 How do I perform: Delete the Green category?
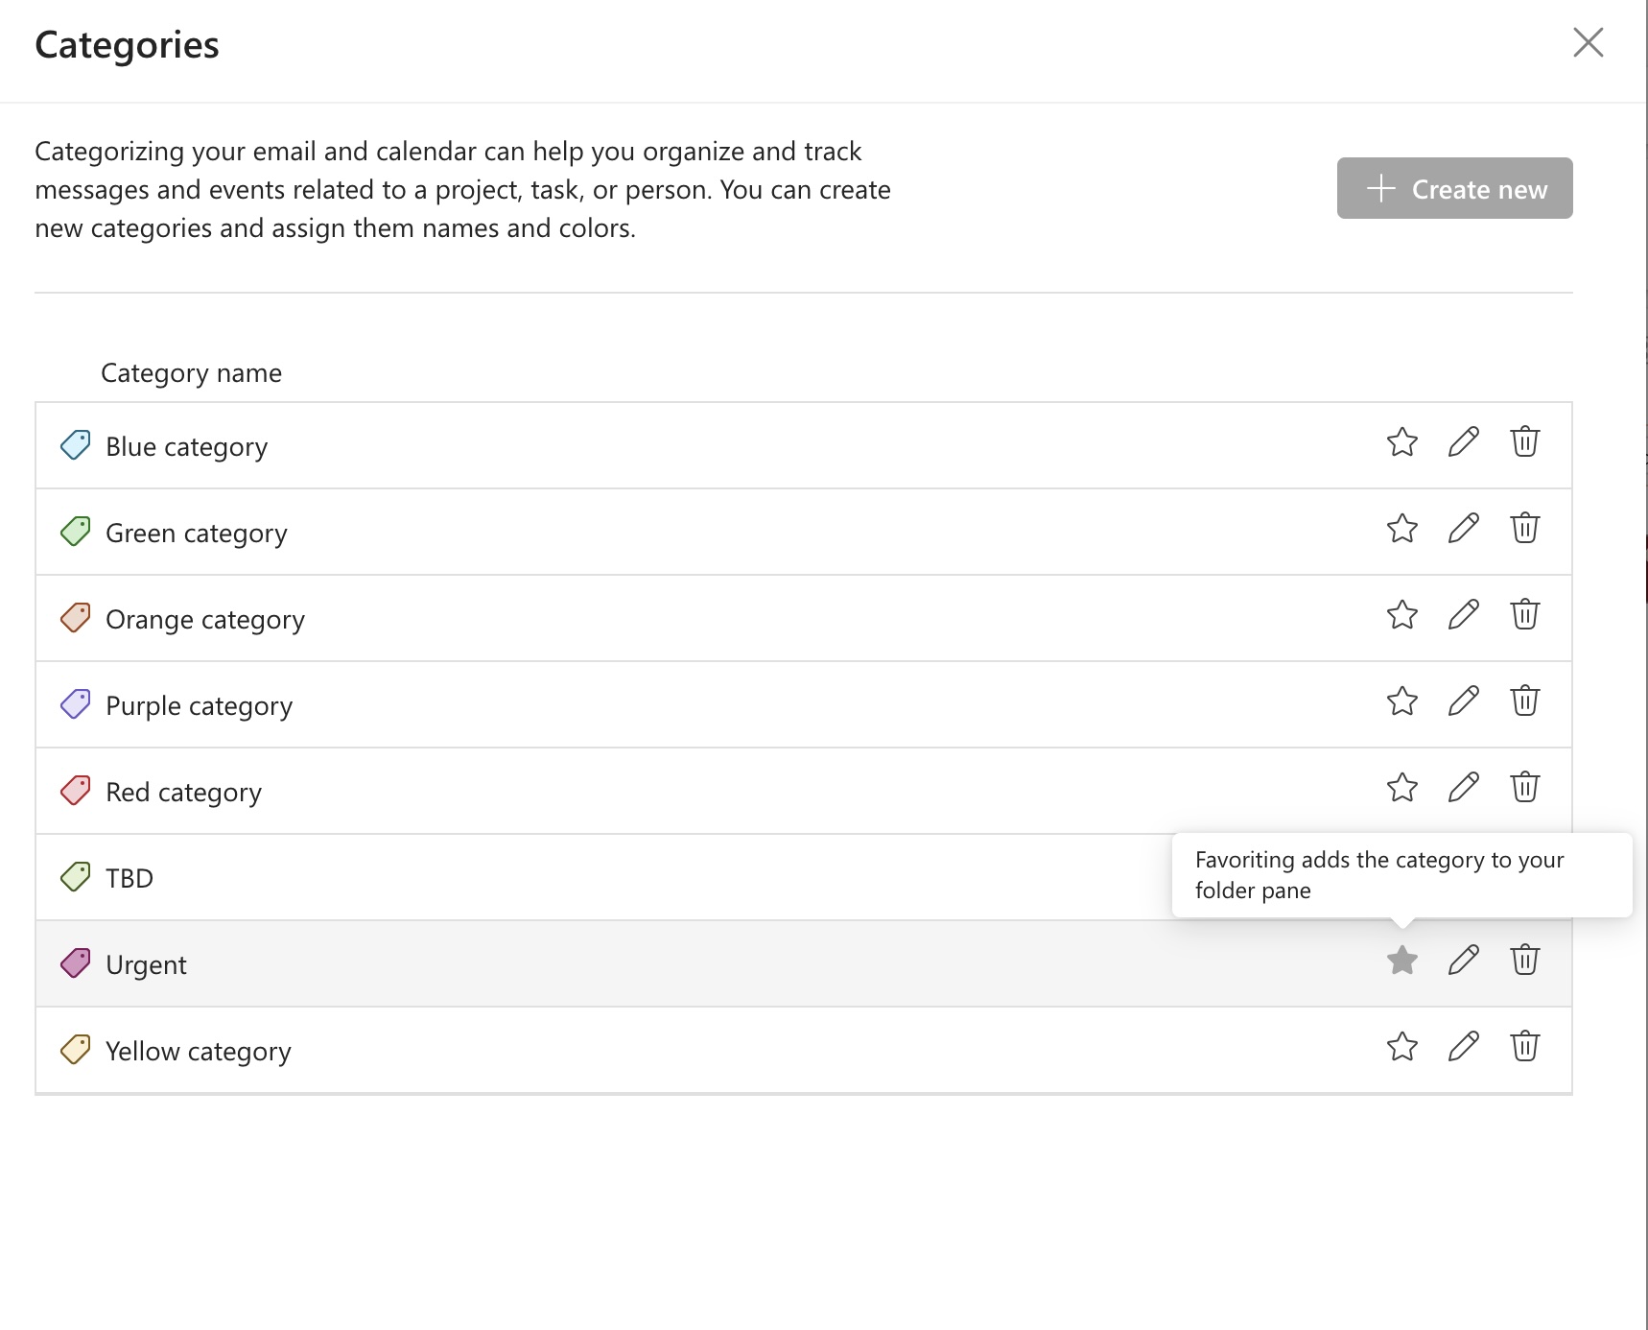[1524, 529]
